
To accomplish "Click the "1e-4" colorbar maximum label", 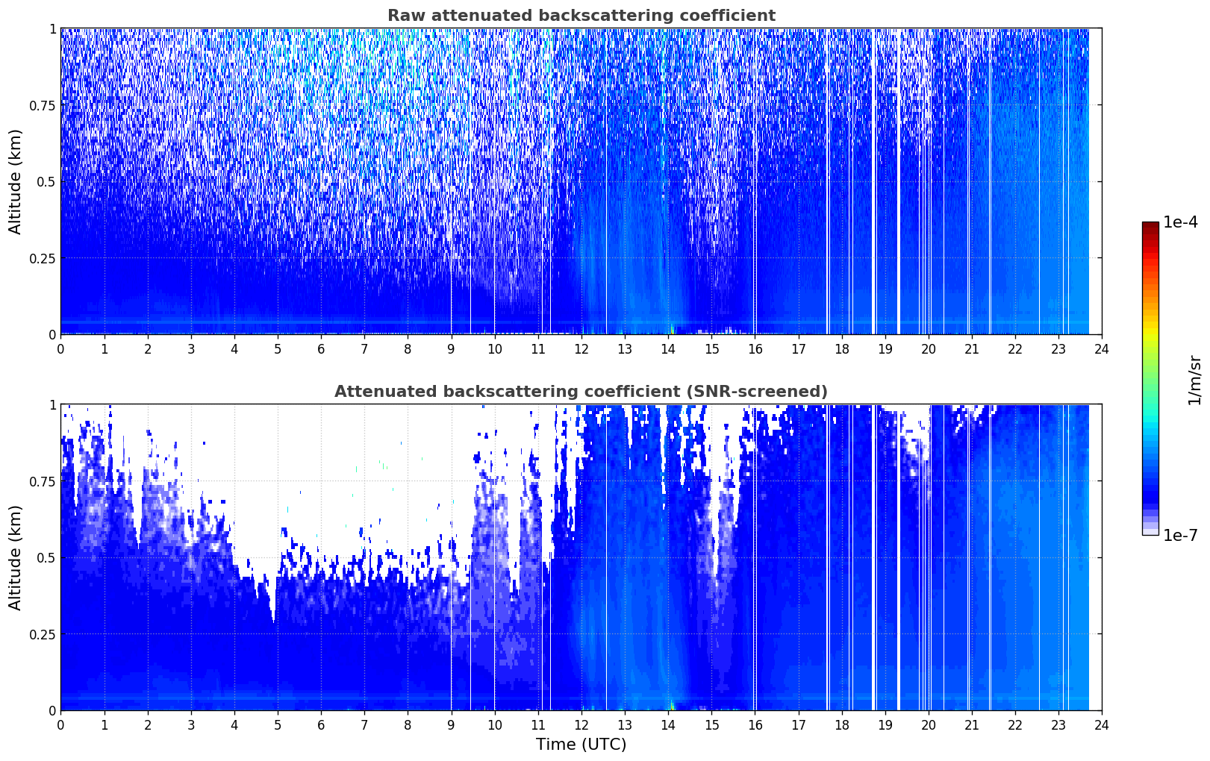I will pos(1180,222).
